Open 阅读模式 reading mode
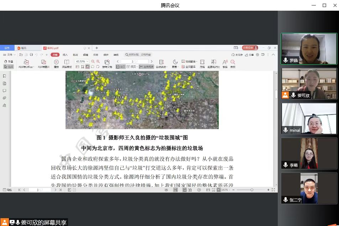 [x=67, y=62]
